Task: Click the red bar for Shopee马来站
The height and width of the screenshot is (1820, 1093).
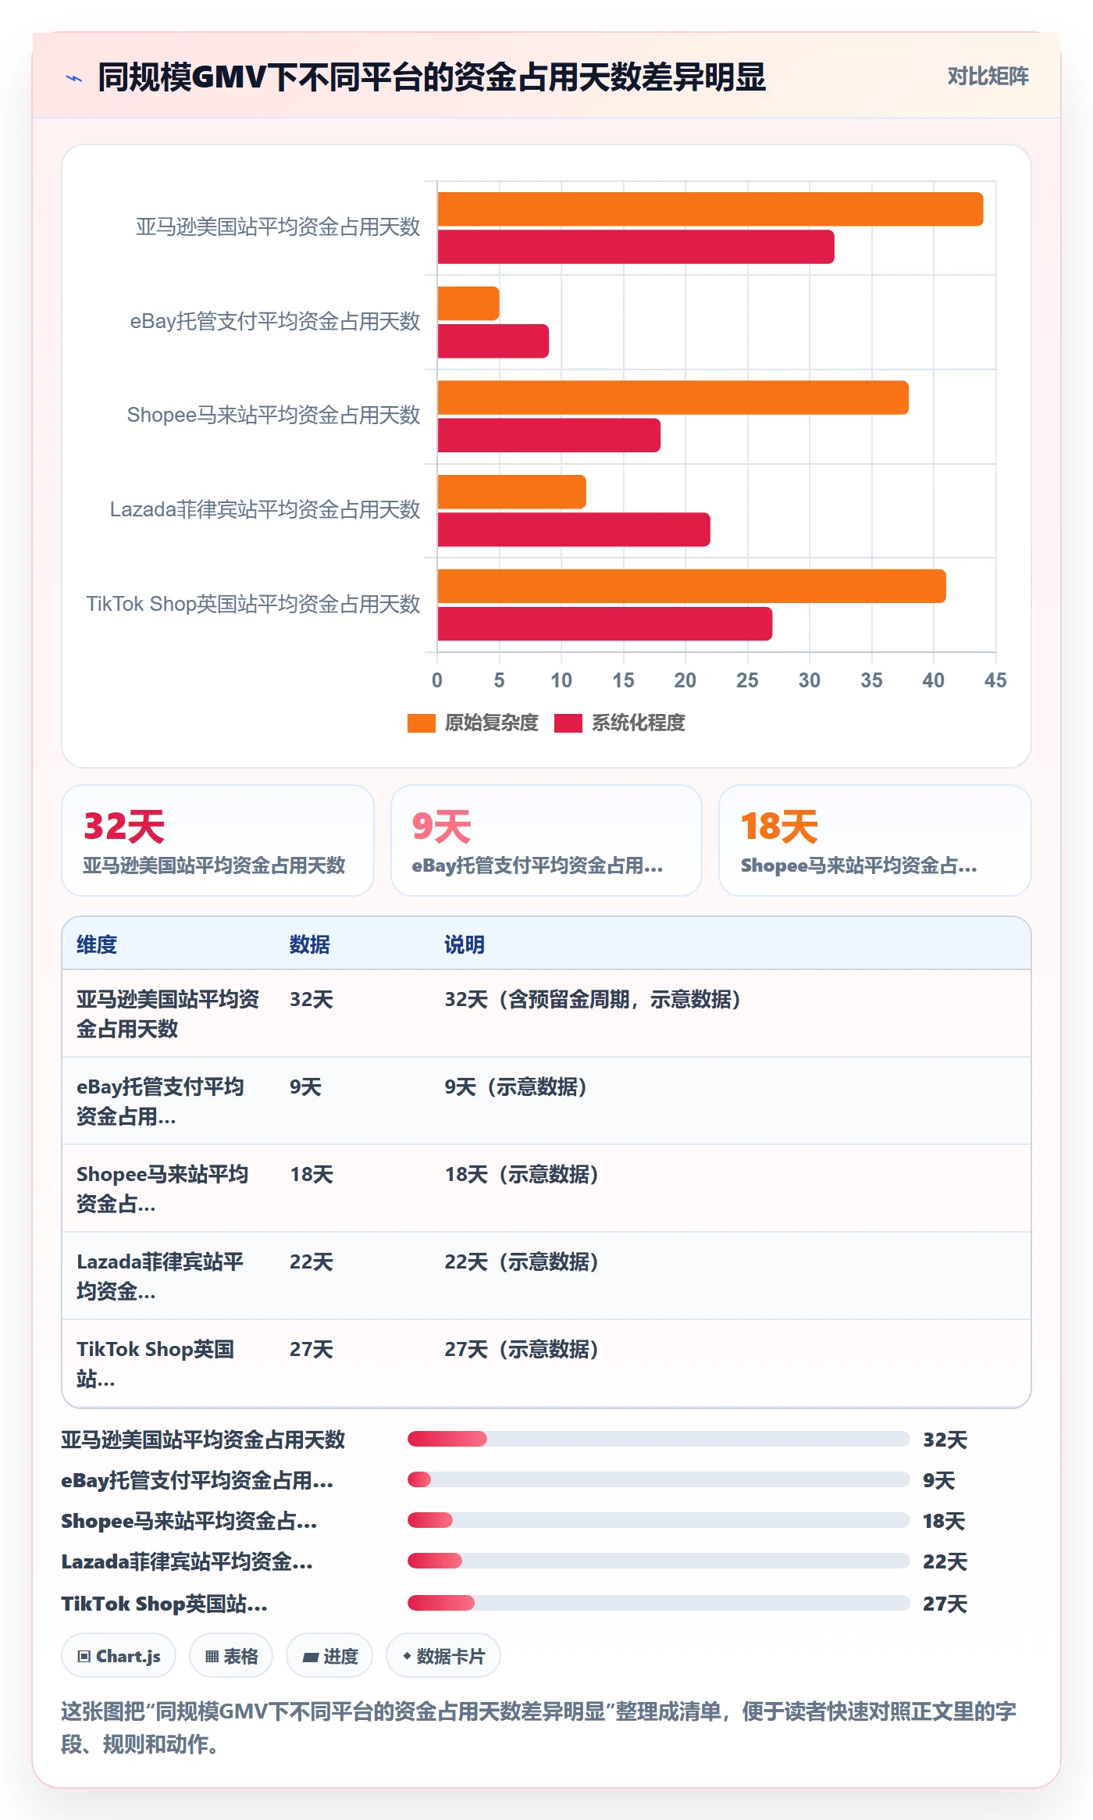Action: pyautogui.click(x=549, y=435)
